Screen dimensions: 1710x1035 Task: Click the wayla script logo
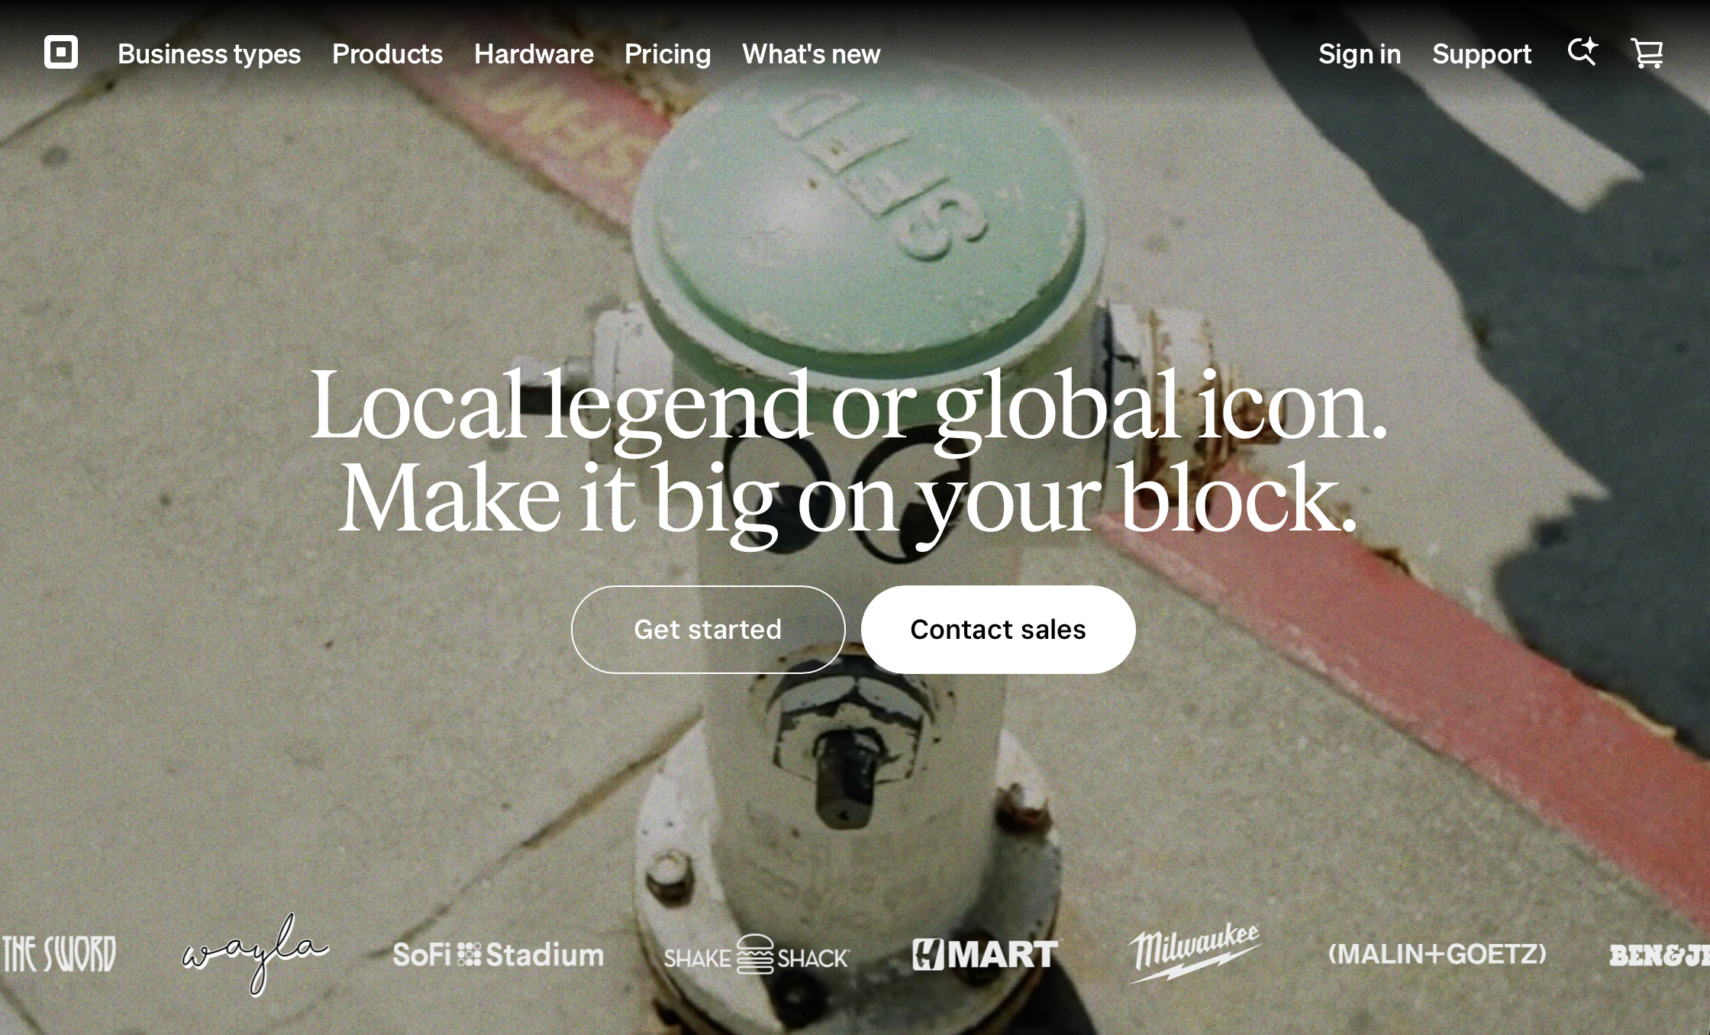(x=255, y=954)
